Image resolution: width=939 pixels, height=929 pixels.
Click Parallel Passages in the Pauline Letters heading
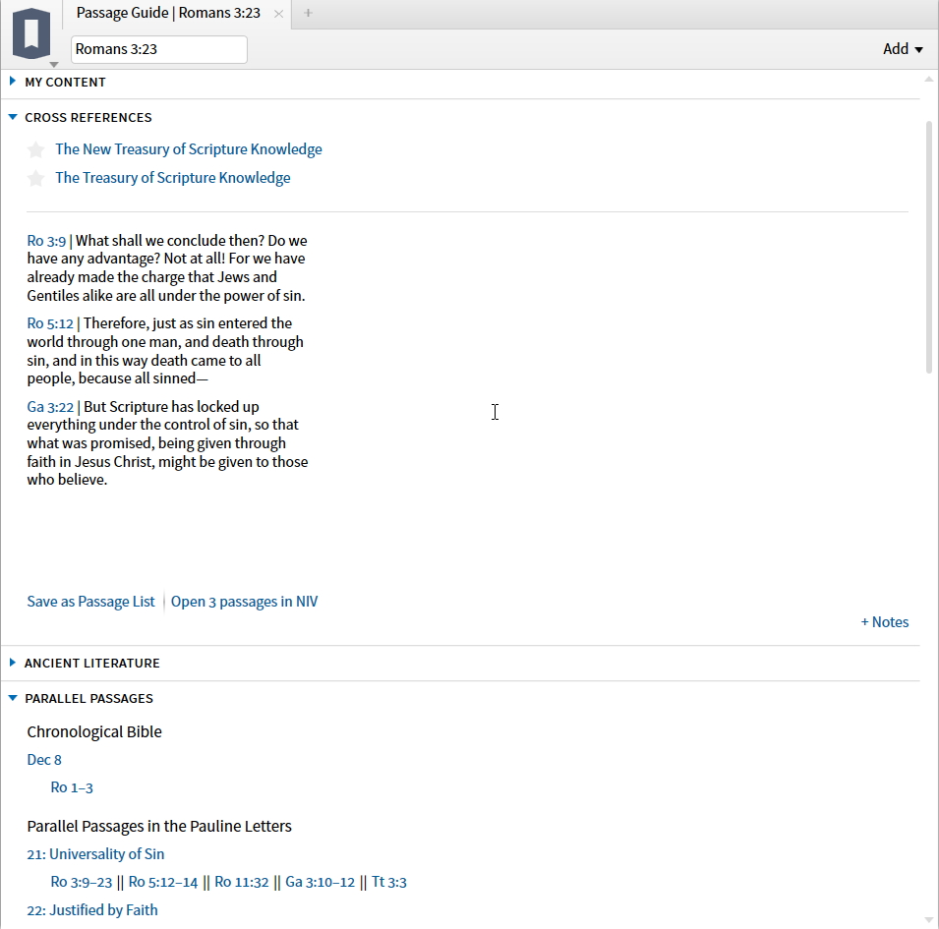(159, 826)
